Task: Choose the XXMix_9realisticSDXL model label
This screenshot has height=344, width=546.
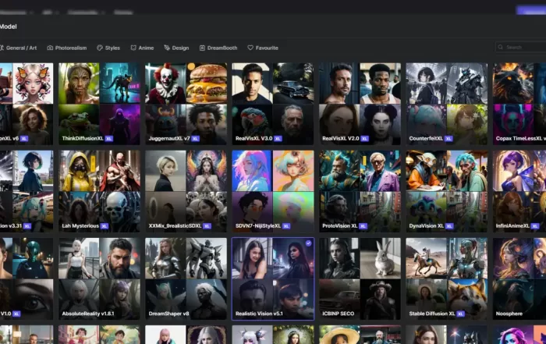Action: point(175,226)
